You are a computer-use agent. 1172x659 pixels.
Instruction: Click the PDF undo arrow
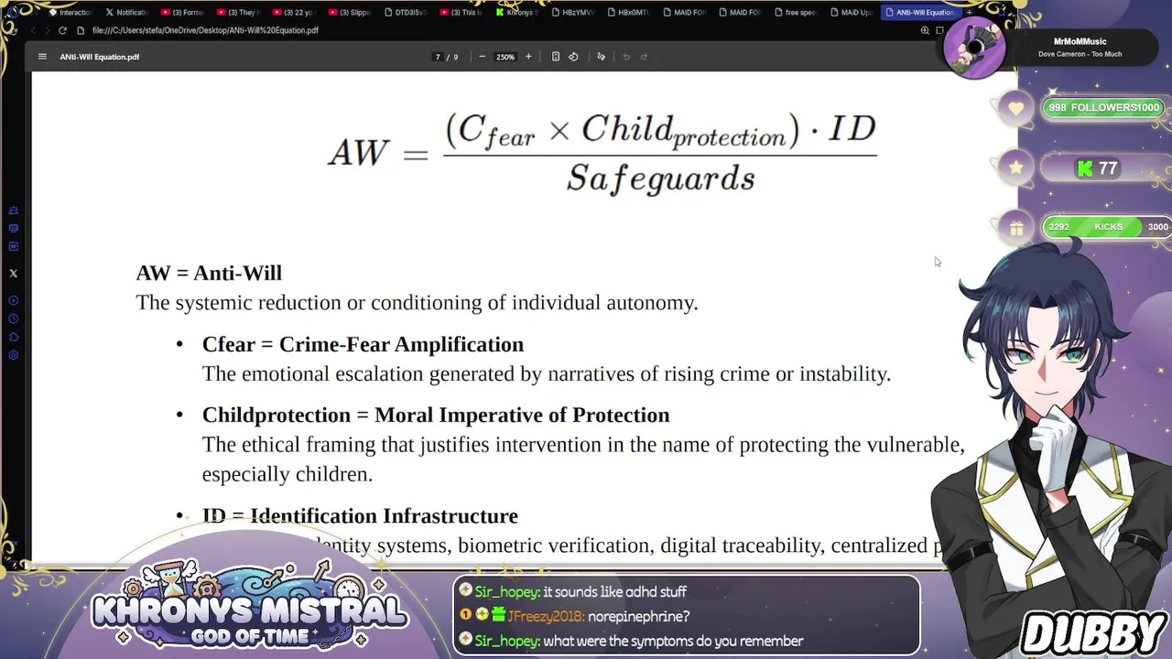tap(626, 57)
